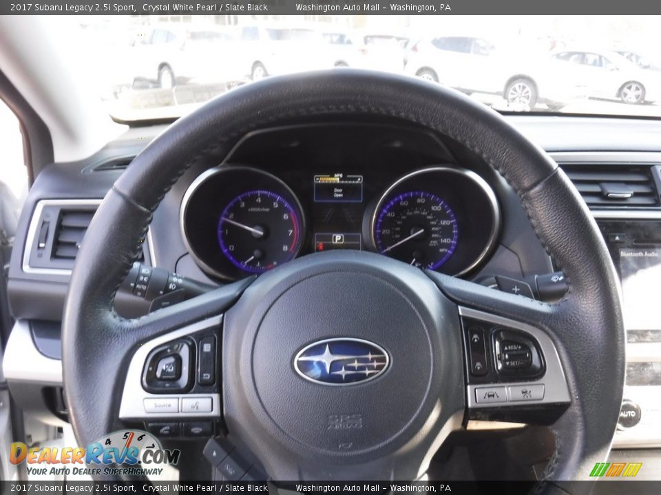Toggle the lane departure warning button
661x495 pixels.
coord(491,395)
